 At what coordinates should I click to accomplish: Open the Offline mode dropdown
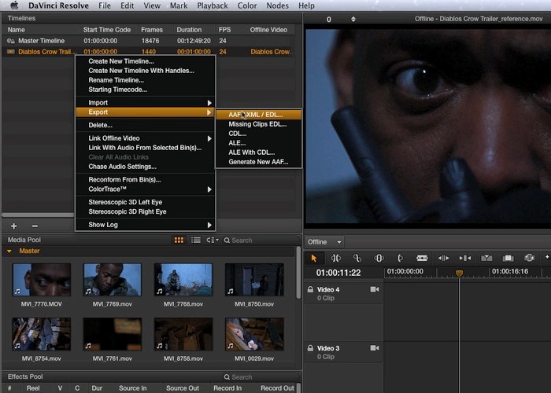(x=324, y=242)
